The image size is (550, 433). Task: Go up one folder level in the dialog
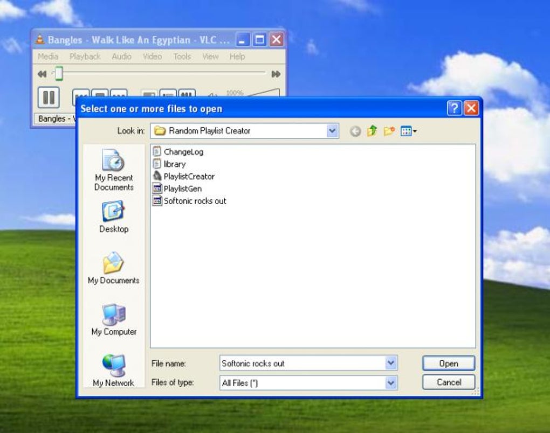click(x=372, y=131)
